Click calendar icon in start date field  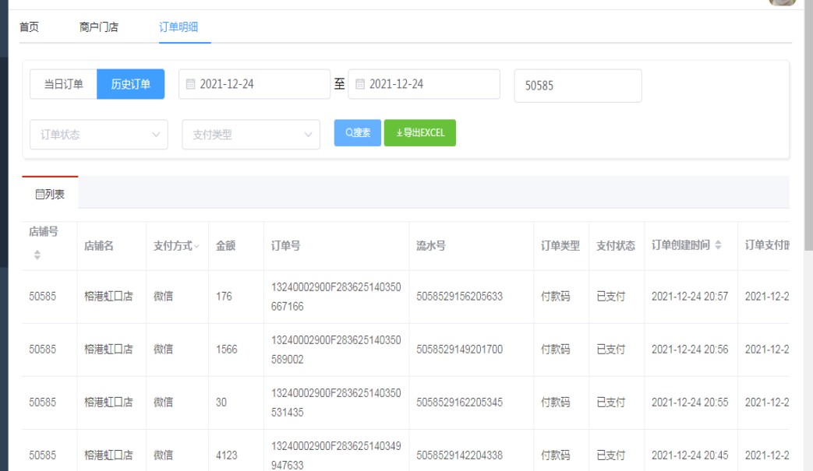pyautogui.click(x=190, y=85)
